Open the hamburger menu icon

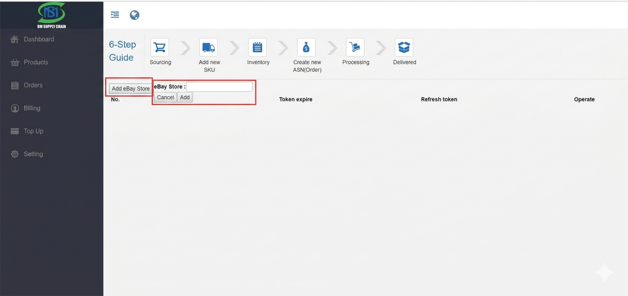(x=115, y=14)
